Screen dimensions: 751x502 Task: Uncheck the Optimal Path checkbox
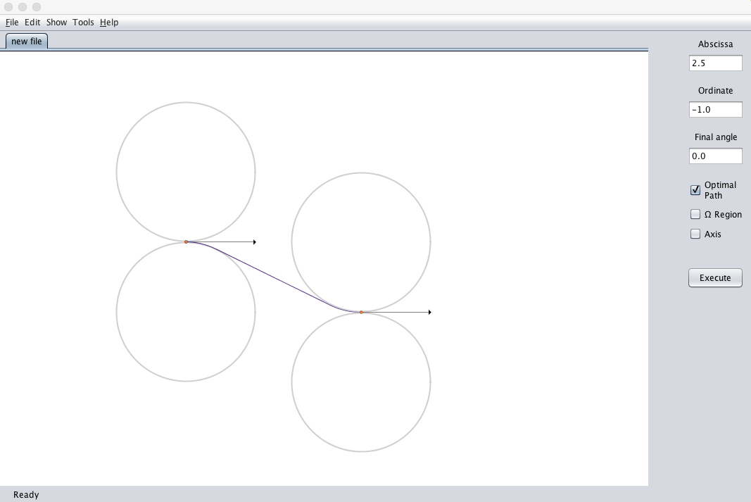click(x=695, y=190)
